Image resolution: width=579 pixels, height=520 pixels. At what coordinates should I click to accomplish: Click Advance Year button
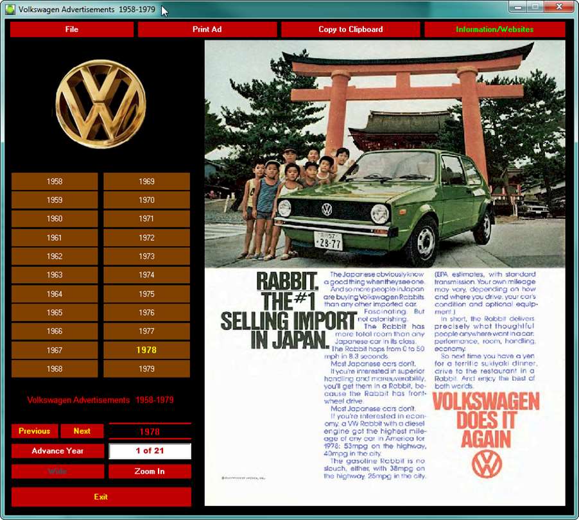point(58,451)
